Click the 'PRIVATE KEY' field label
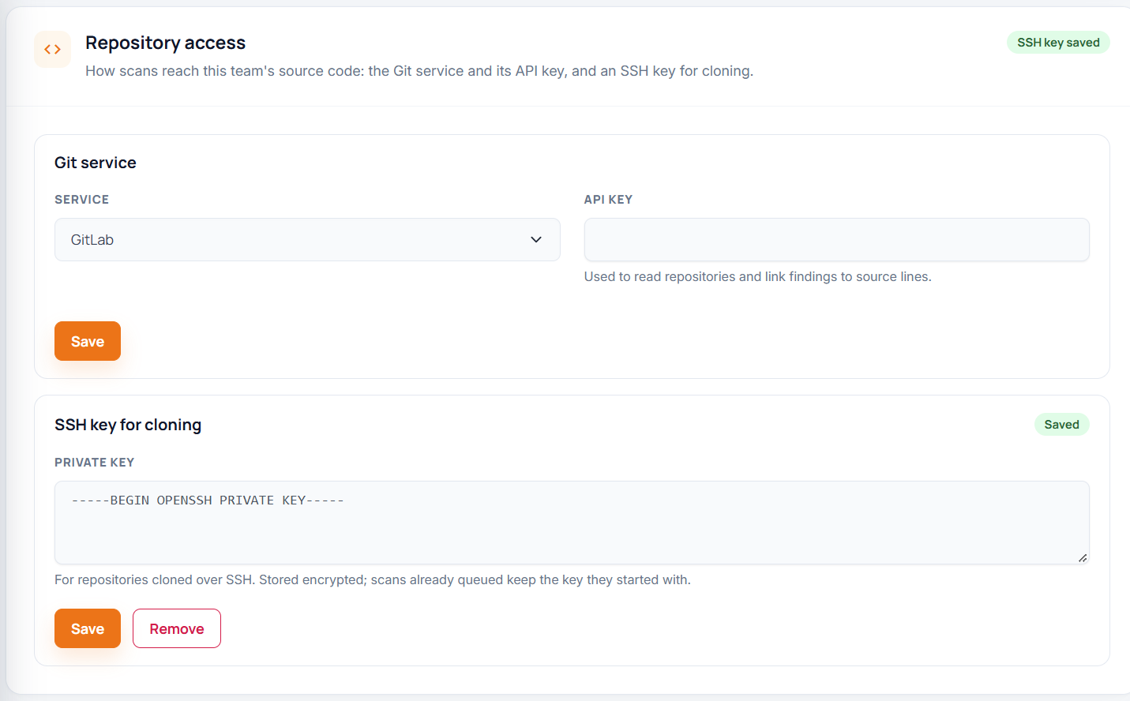Viewport: 1130px width, 701px height. point(94,463)
